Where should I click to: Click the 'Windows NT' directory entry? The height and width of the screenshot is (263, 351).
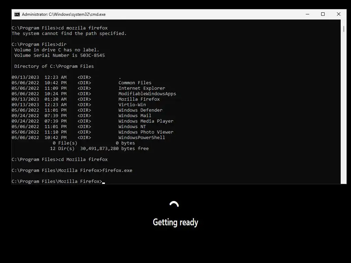132,127
